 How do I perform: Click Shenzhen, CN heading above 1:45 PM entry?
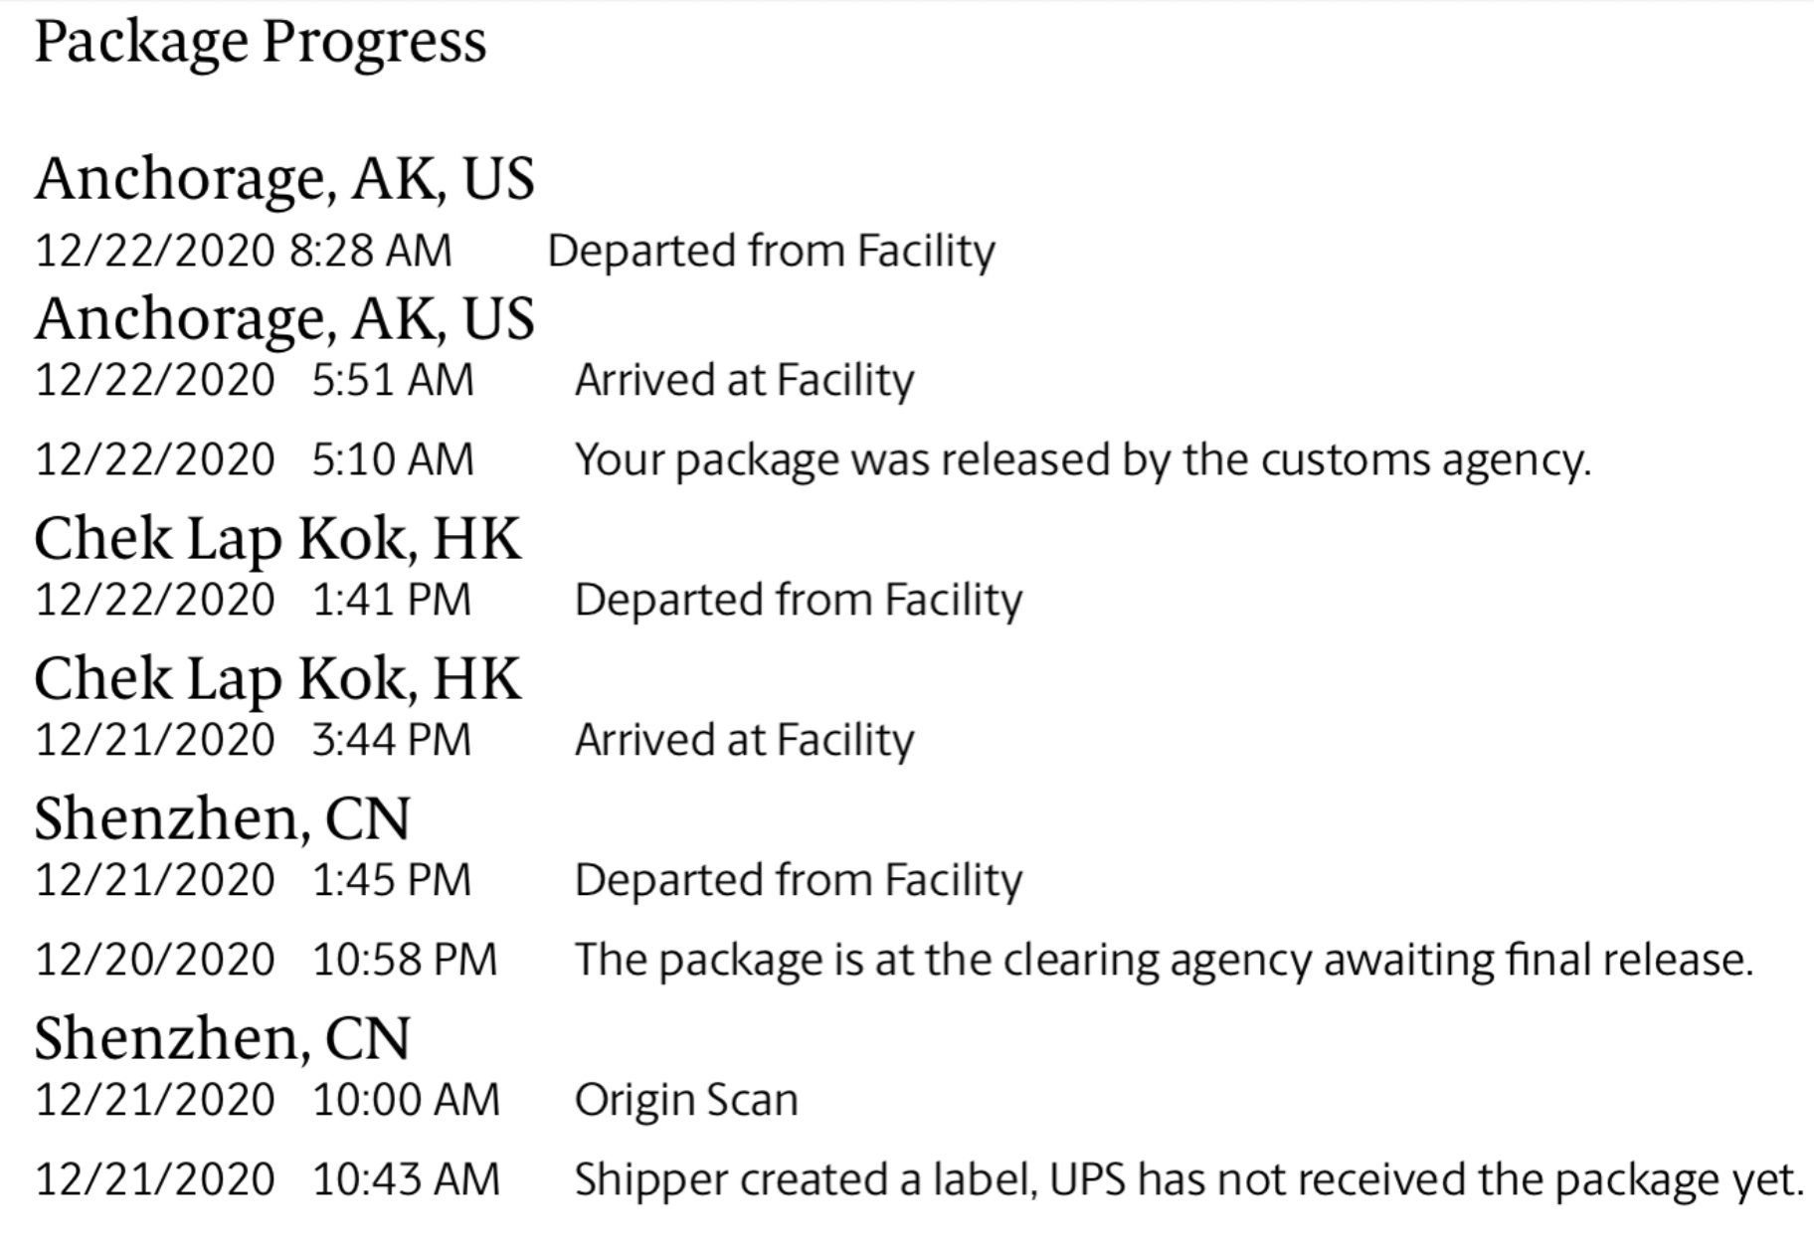pyautogui.click(x=222, y=818)
